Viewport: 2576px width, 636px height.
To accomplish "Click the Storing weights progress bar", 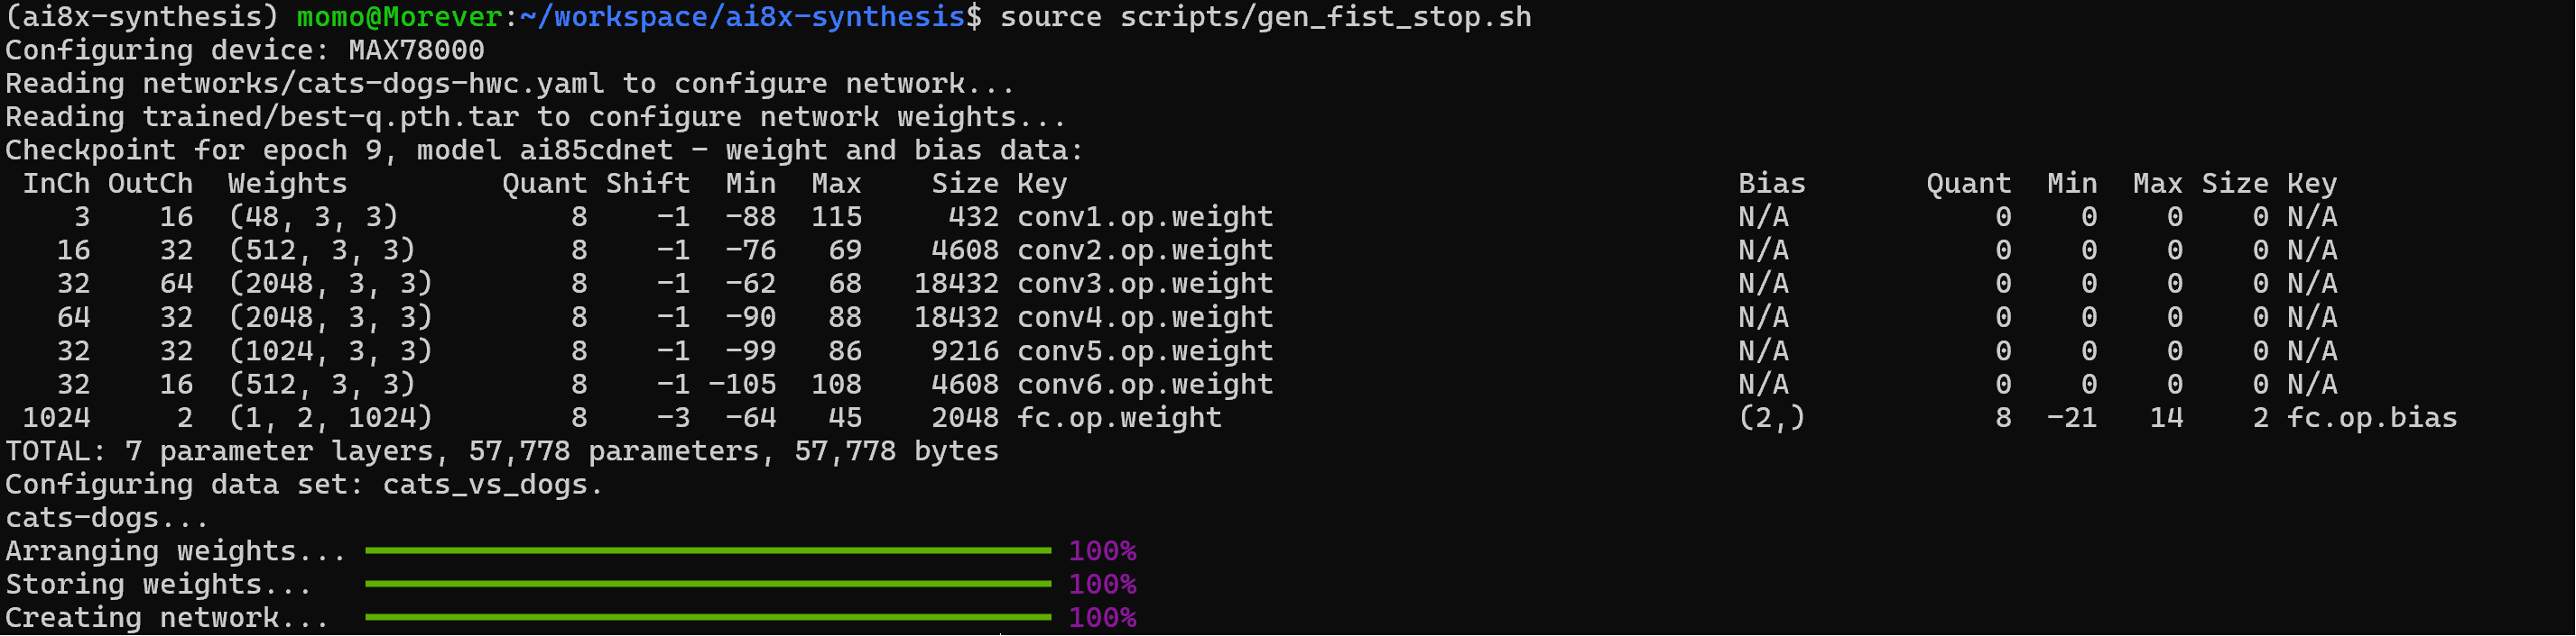I will pos(708,585).
